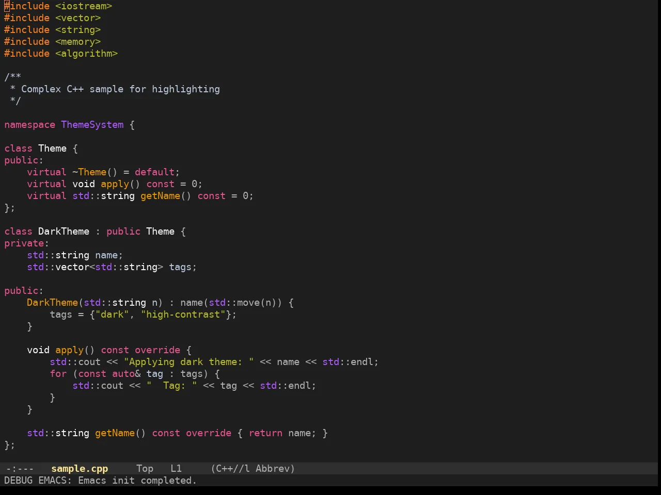The image size is (661, 495).
Task: Click the " Tag: " string literal
Action: 172,386
